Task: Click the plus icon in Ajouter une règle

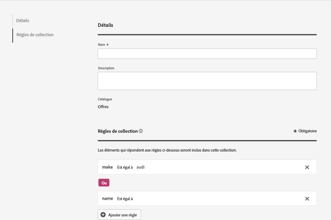Action: 103,215
